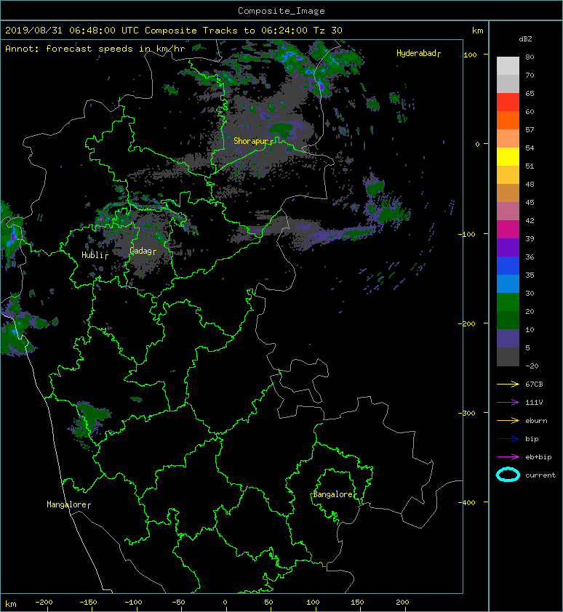Select the yellow 54 dBZ swatch
The image size is (563, 612).
pos(508,156)
